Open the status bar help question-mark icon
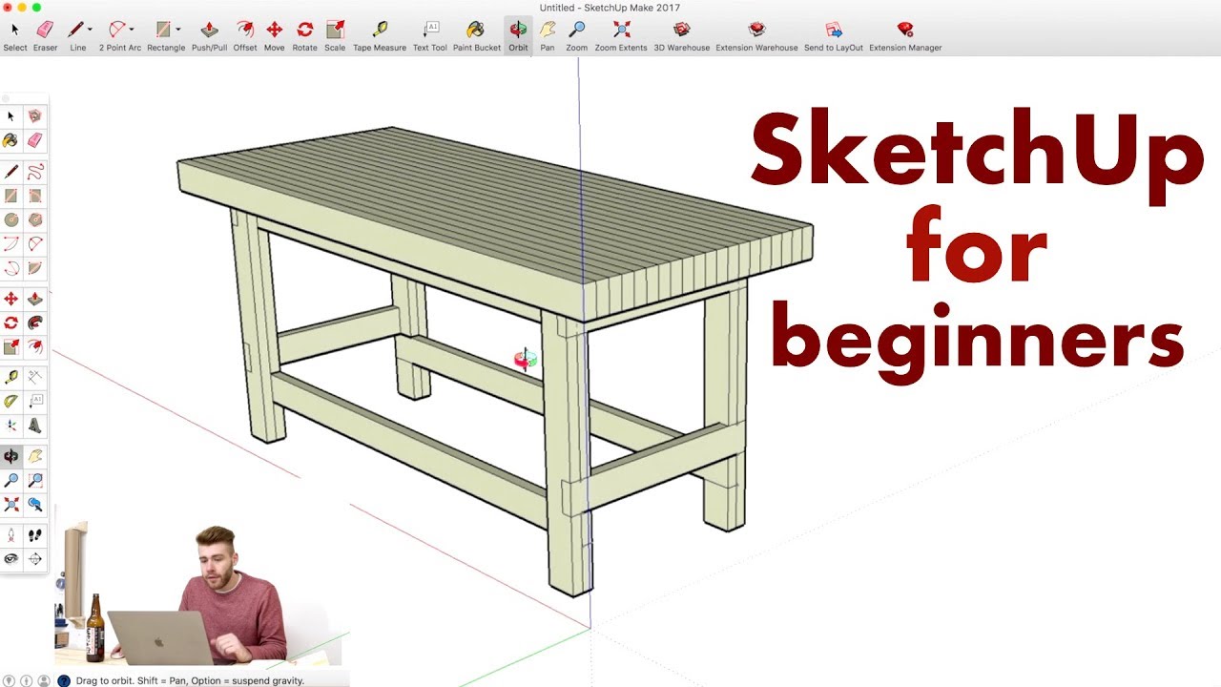Viewport: 1221px width, 687px height. click(64, 680)
